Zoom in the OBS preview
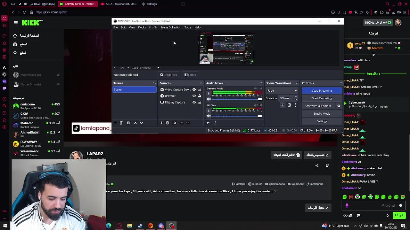Image resolution: width=410 pixels, height=230 pixels. point(128,68)
